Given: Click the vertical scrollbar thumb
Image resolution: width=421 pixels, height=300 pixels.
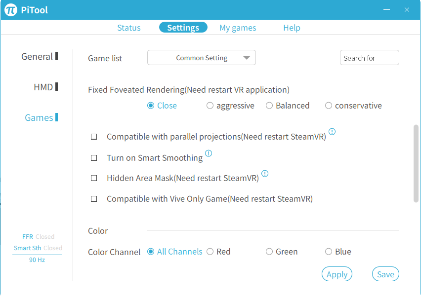Looking at the screenshot, I should 416,163.
